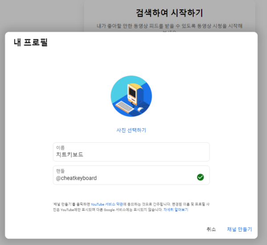The height and width of the screenshot is (245, 267).
Task: Click the small '핸들' field label
Action: pyautogui.click(x=59, y=171)
